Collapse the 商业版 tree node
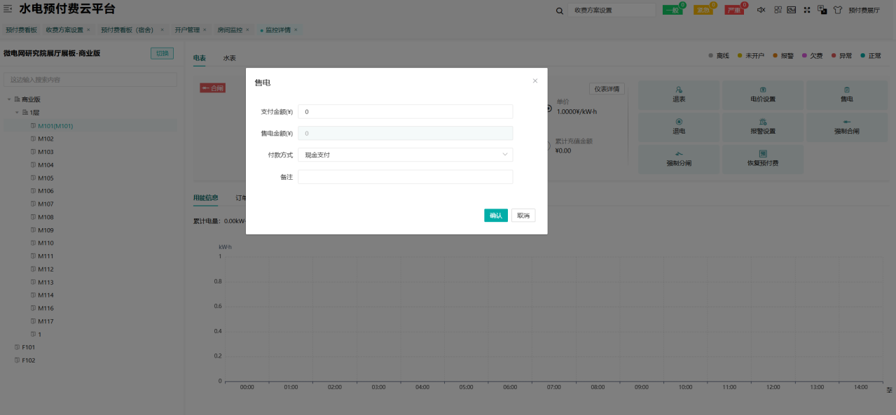The width and height of the screenshot is (896, 415). (9, 99)
